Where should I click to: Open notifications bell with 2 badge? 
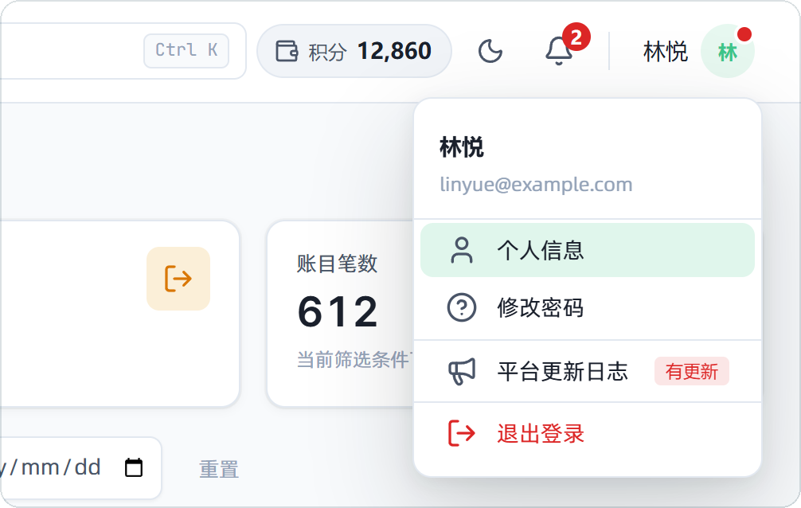pyautogui.click(x=559, y=52)
